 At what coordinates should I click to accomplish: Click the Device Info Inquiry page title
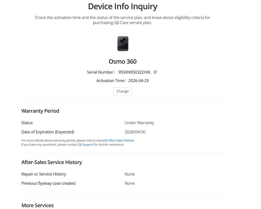point(122,7)
